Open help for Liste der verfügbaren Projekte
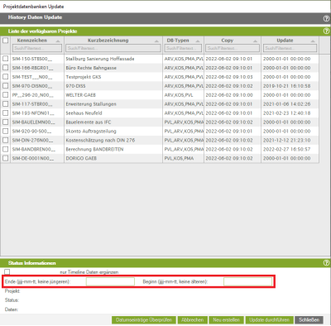 coord(326,31)
